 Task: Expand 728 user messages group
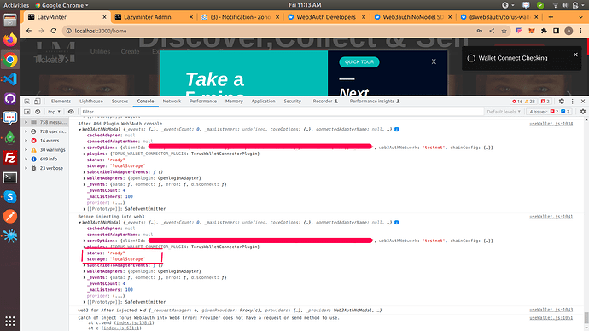click(x=26, y=131)
